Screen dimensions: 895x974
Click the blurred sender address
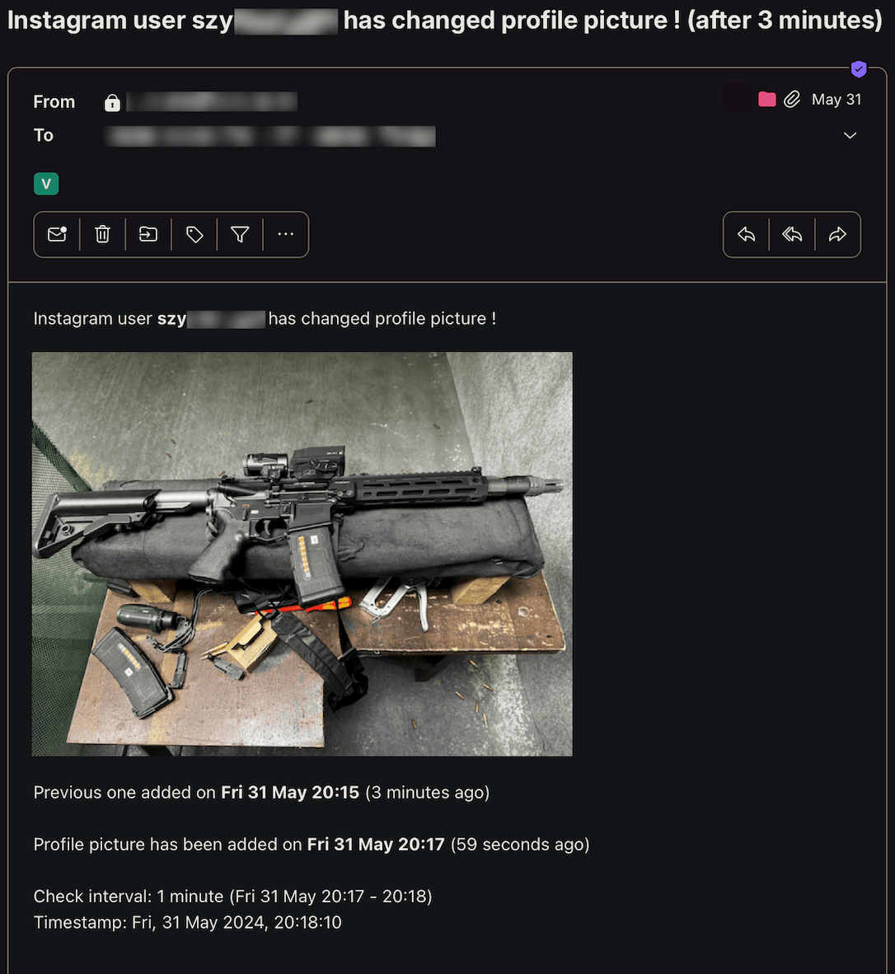coord(212,102)
